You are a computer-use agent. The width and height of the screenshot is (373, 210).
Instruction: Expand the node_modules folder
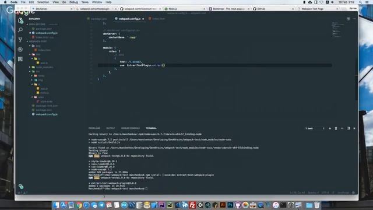click(x=41, y=68)
